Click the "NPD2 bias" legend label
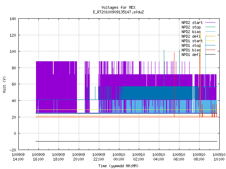 pos(191,32)
